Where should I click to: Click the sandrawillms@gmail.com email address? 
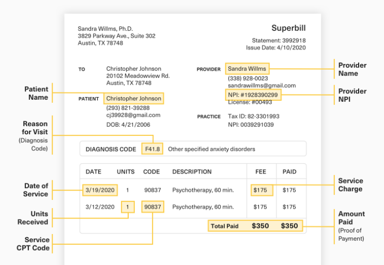click(262, 86)
